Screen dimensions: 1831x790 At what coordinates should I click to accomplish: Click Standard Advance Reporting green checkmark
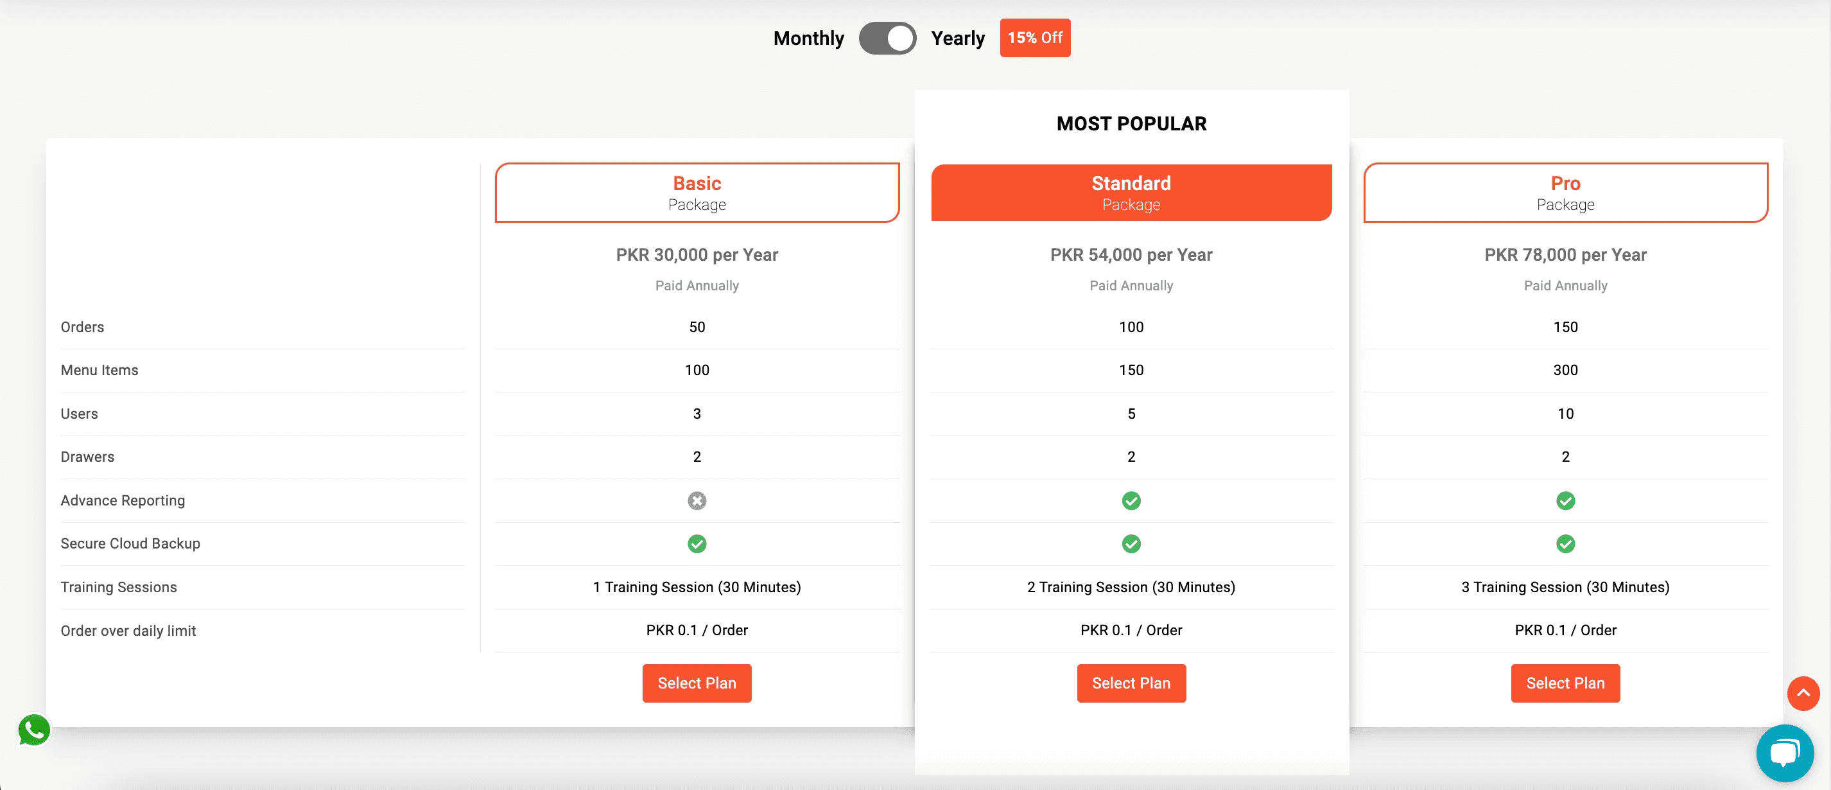(1131, 500)
